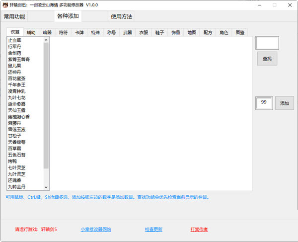Select 九叶灵芝 in the item list
Image resolution: width=298 pixels, height=242 pixels.
(17, 174)
